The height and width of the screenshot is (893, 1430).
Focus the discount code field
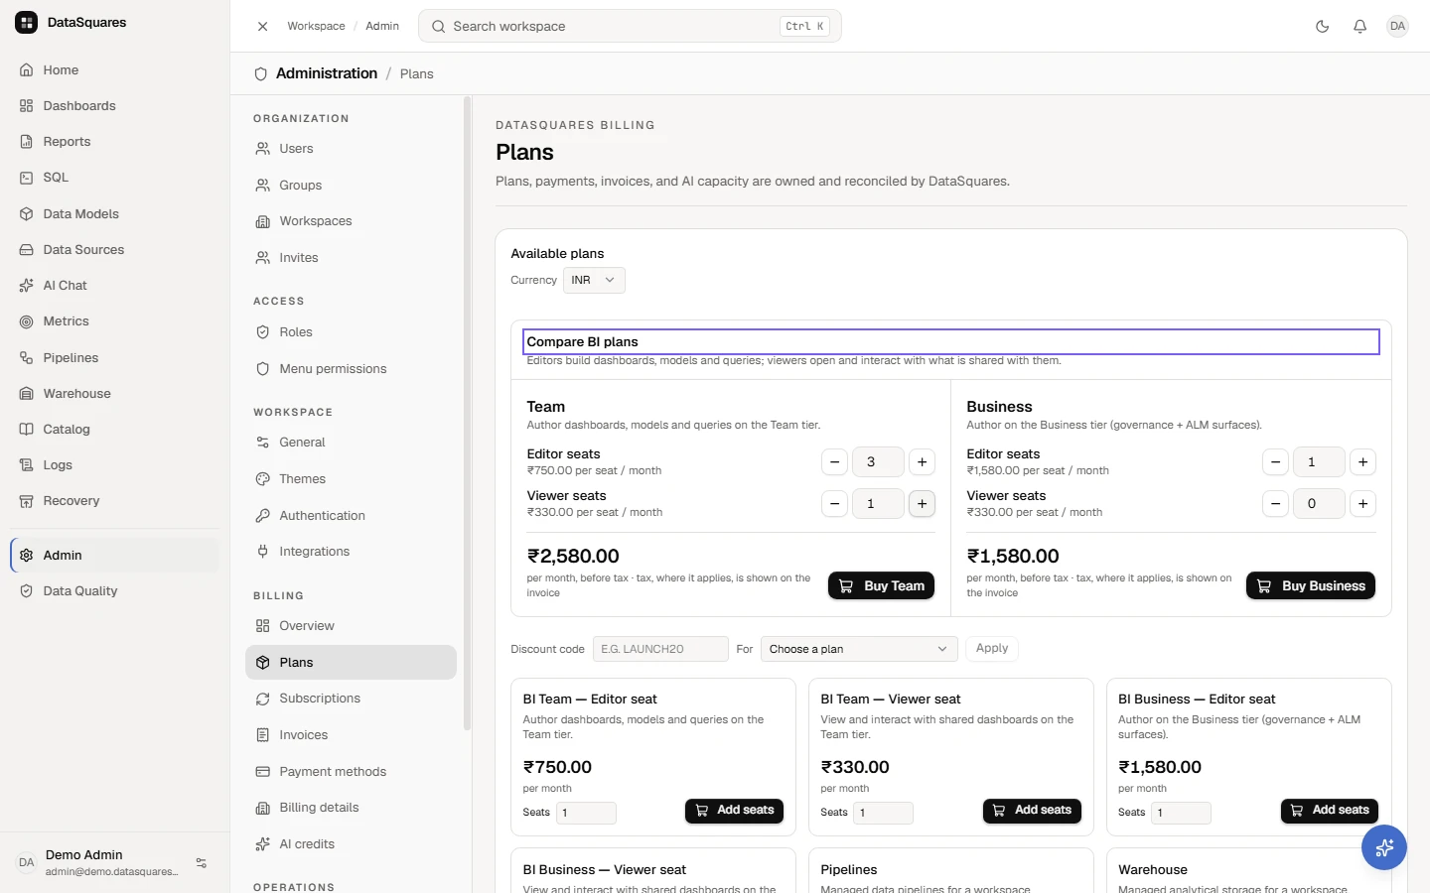click(x=660, y=649)
